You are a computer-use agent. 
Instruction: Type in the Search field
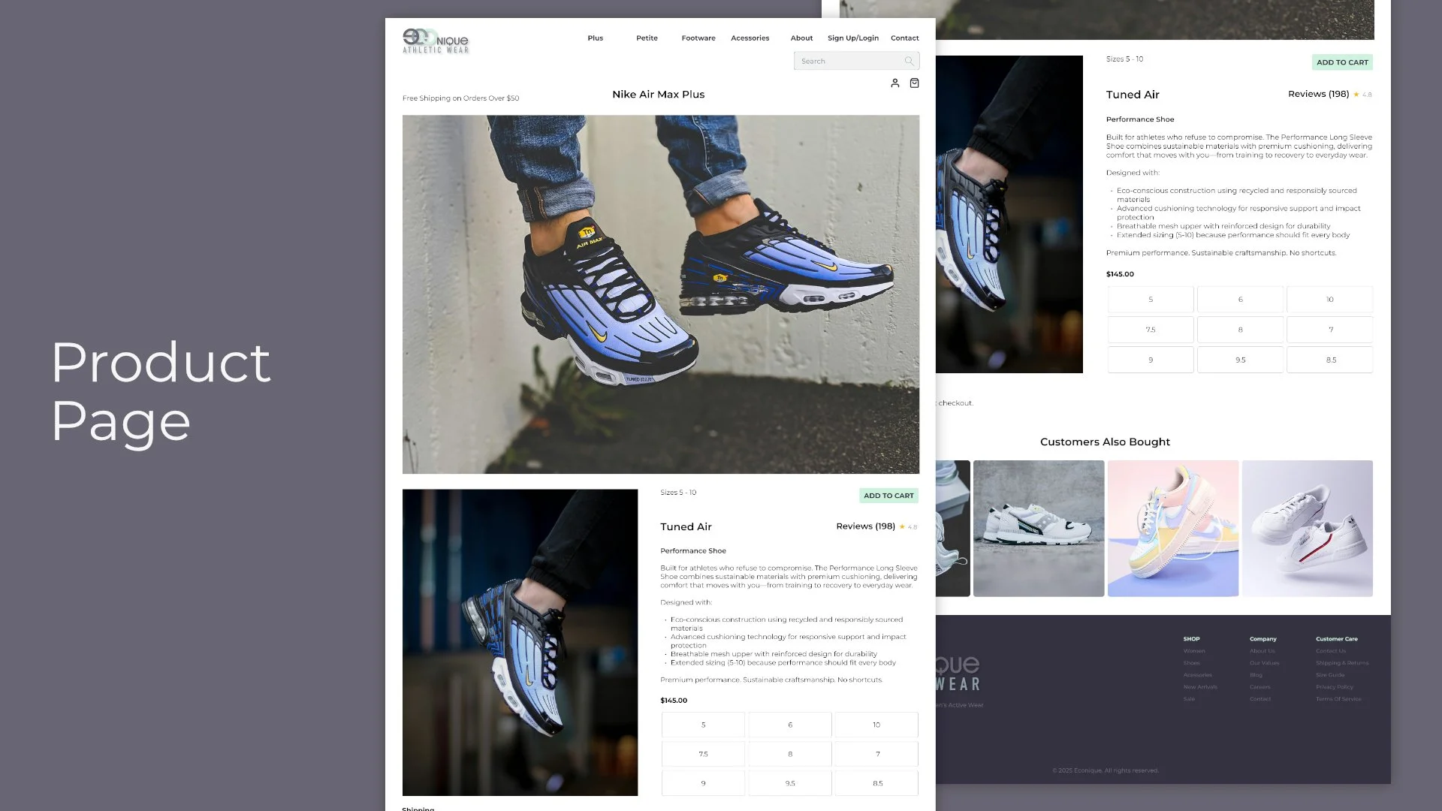pos(849,62)
